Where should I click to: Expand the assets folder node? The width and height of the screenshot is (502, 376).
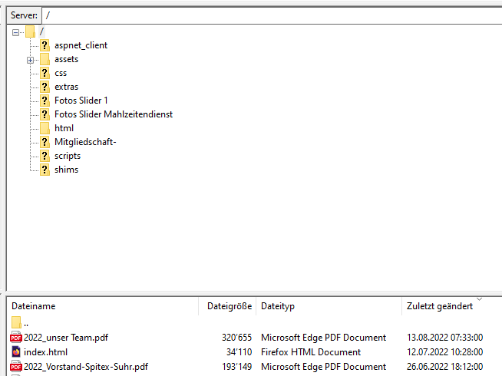pyautogui.click(x=30, y=60)
